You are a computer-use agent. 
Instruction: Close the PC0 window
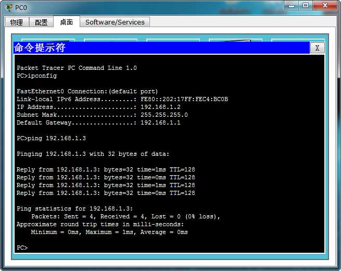[x=325, y=5]
